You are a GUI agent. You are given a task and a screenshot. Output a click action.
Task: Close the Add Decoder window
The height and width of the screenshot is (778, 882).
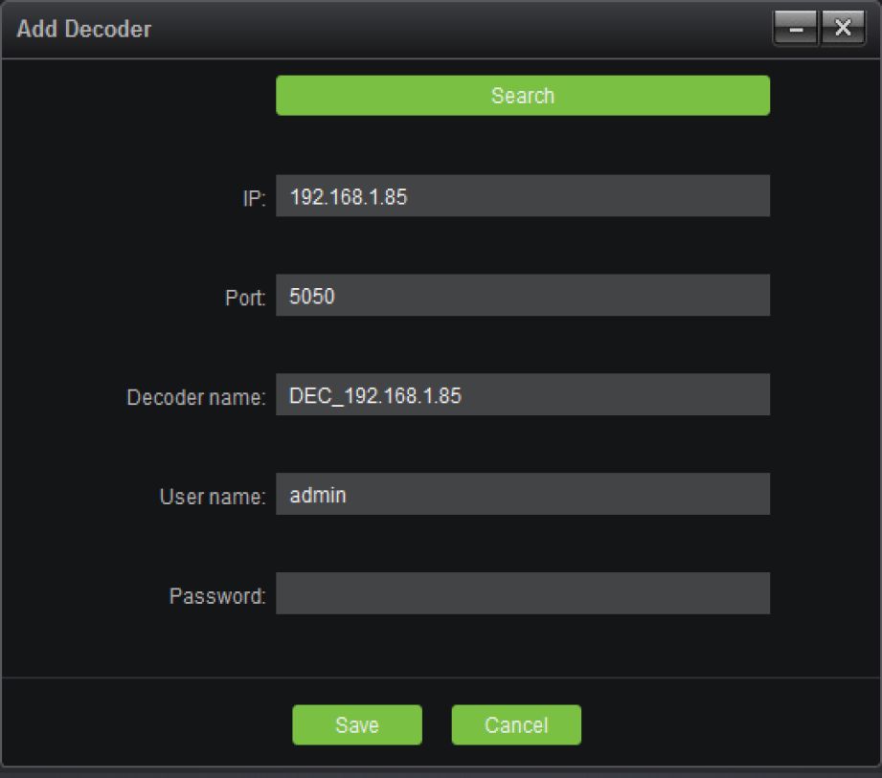tap(843, 29)
